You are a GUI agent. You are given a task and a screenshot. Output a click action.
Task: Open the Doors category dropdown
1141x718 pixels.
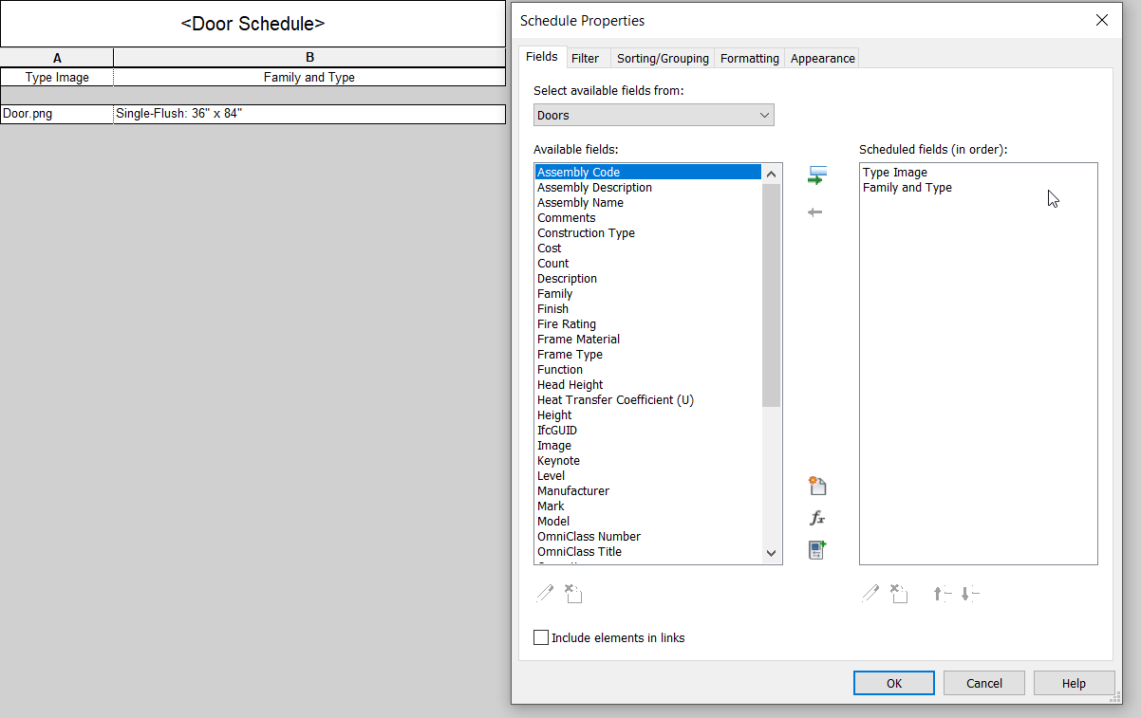pyautogui.click(x=654, y=115)
